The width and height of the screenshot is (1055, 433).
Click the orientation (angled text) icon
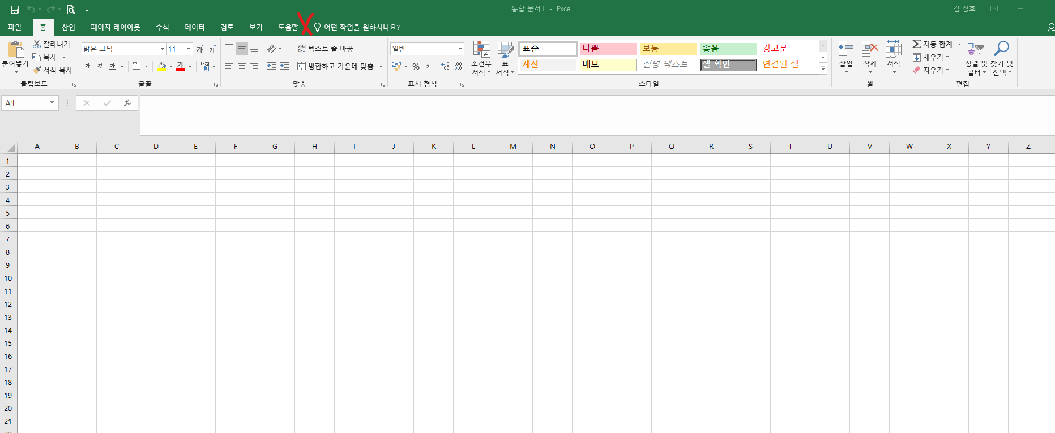click(272, 49)
